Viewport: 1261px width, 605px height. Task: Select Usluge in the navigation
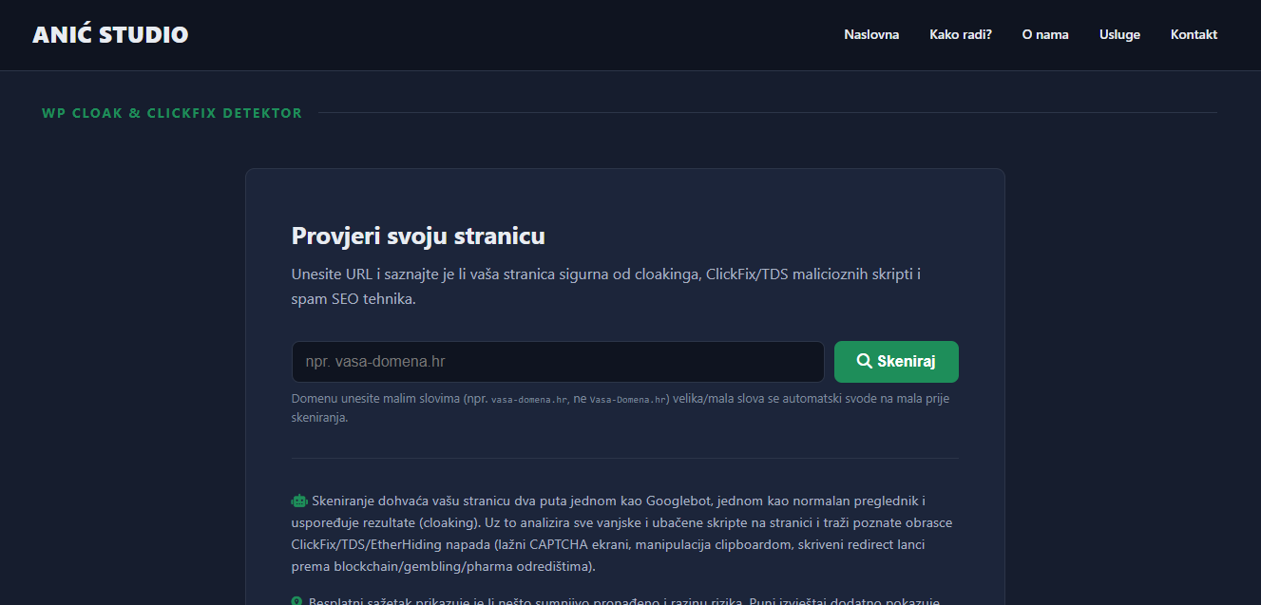(1119, 35)
